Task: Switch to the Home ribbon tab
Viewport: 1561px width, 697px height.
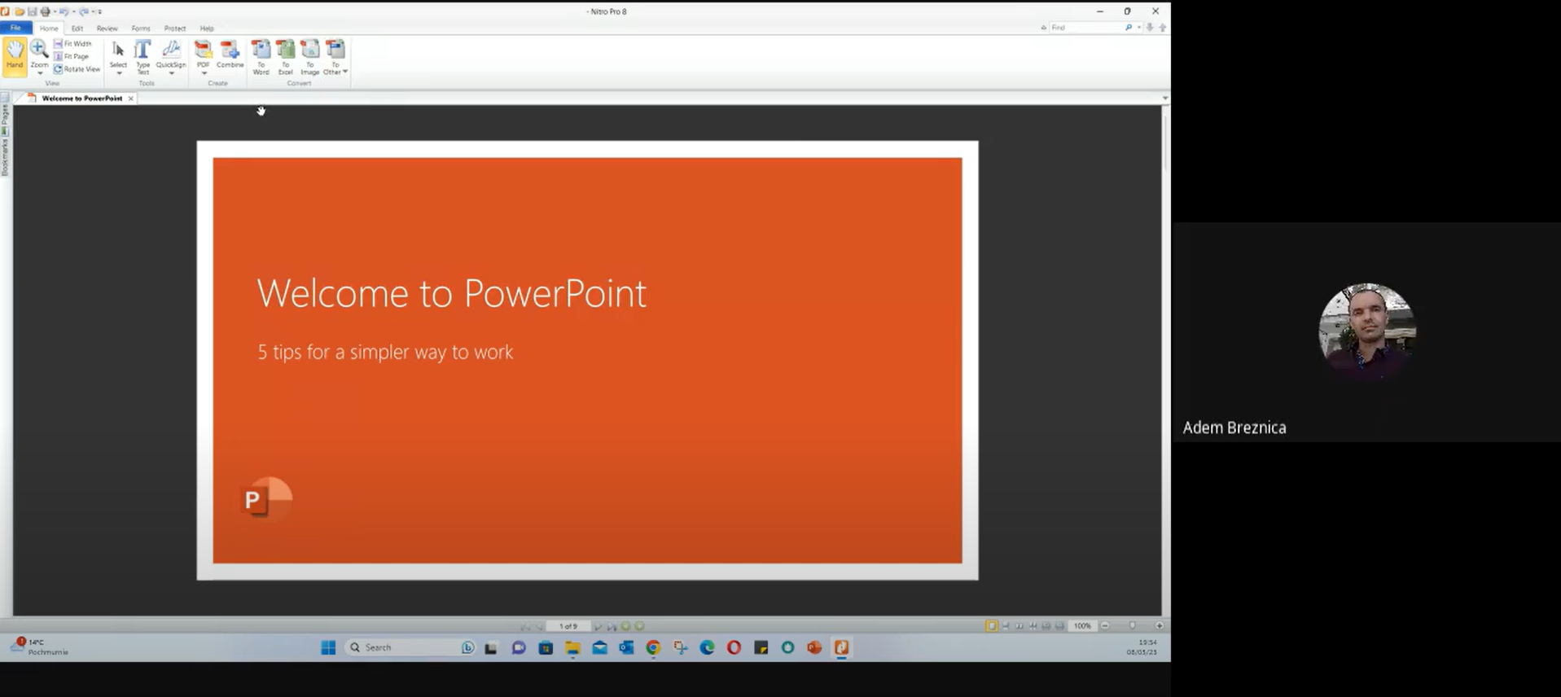Action: tap(49, 28)
